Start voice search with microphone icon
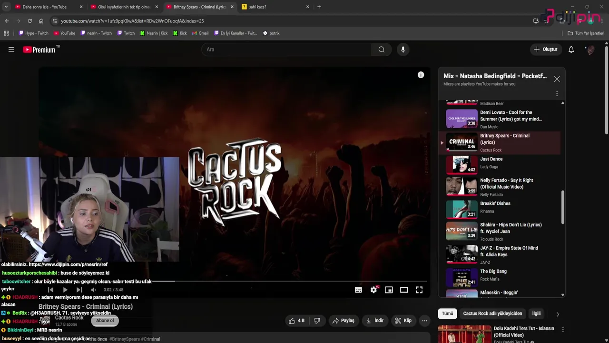Image resolution: width=609 pixels, height=343 pixels. (403, 50)
